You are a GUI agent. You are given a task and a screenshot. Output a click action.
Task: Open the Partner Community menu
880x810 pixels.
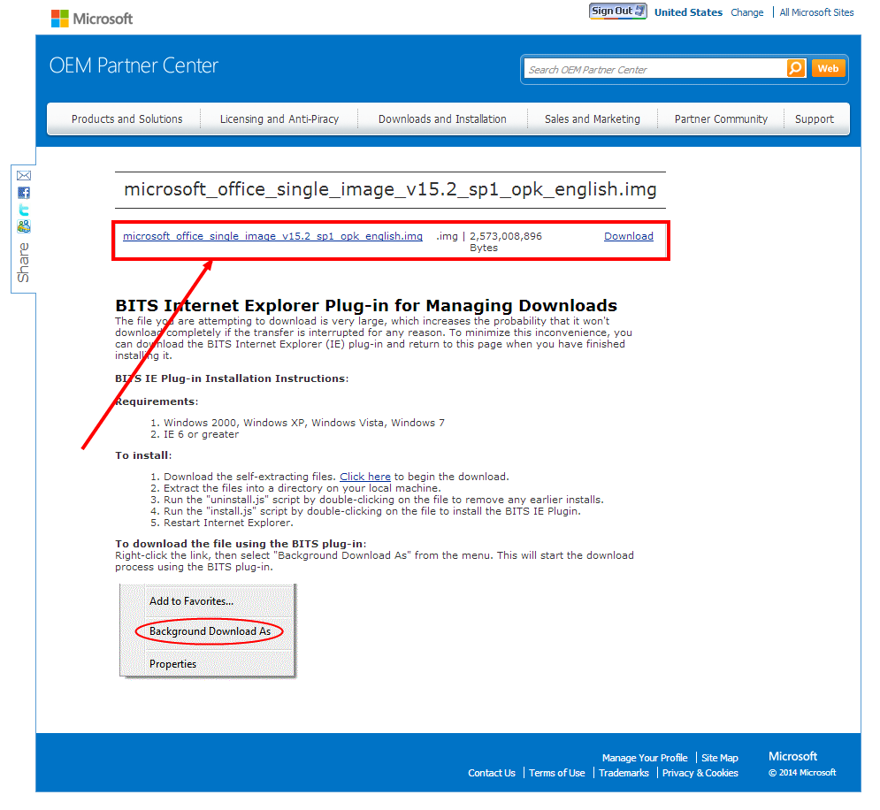[x=721, y=118]
